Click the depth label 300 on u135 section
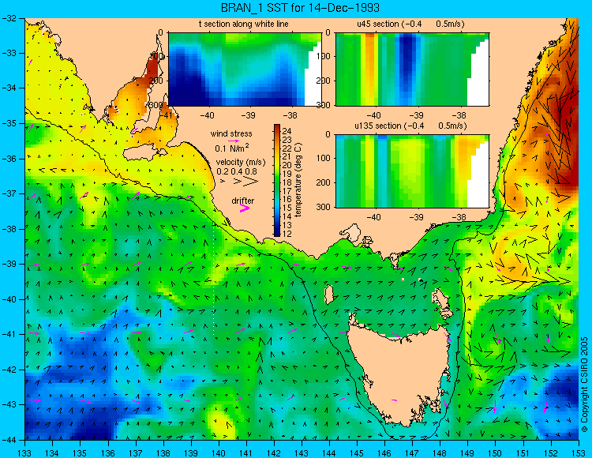The image size is (592, 458). (x=324, y=207)
